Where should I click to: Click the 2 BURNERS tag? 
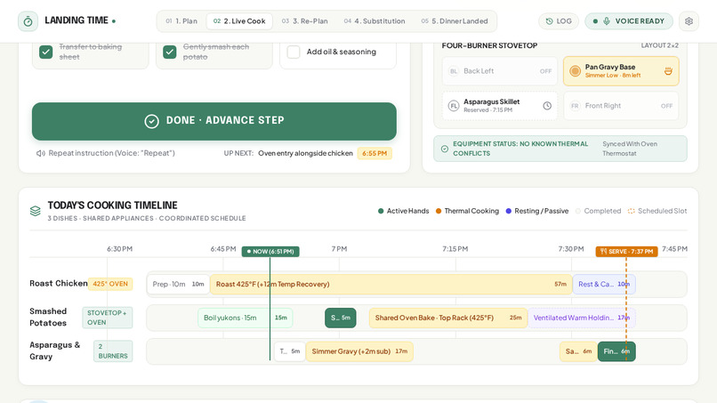pyautogui.click(x=113, y=351)
